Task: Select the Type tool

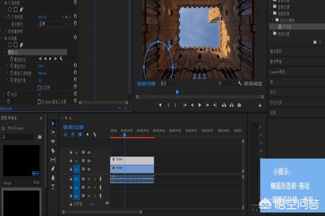Action: tap(53, 187)
